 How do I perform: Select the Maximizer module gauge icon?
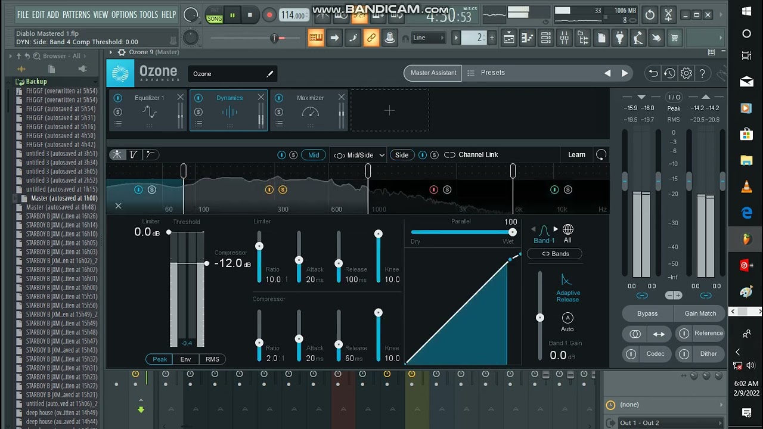click(311, 112)
